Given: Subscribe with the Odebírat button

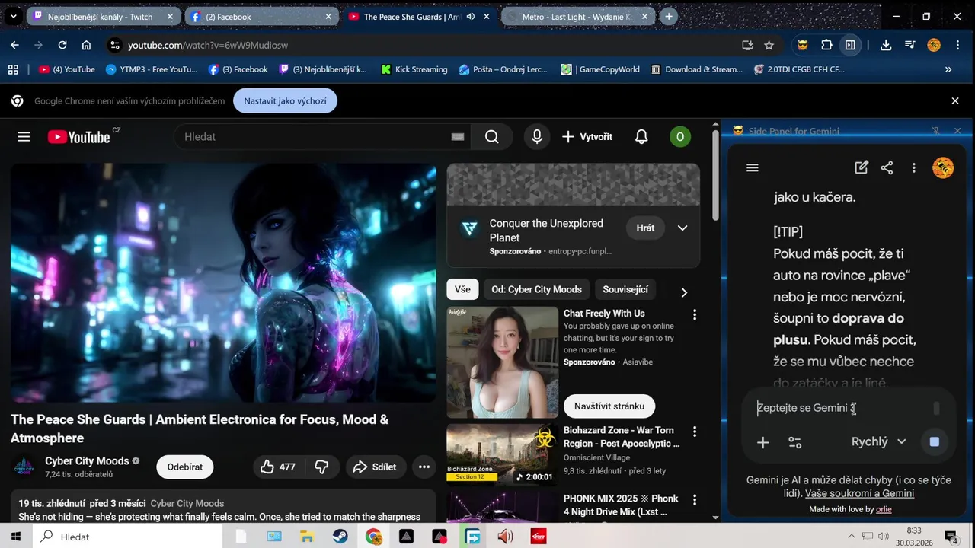Looking at the screenshot, I should click(x=185, y=467).
